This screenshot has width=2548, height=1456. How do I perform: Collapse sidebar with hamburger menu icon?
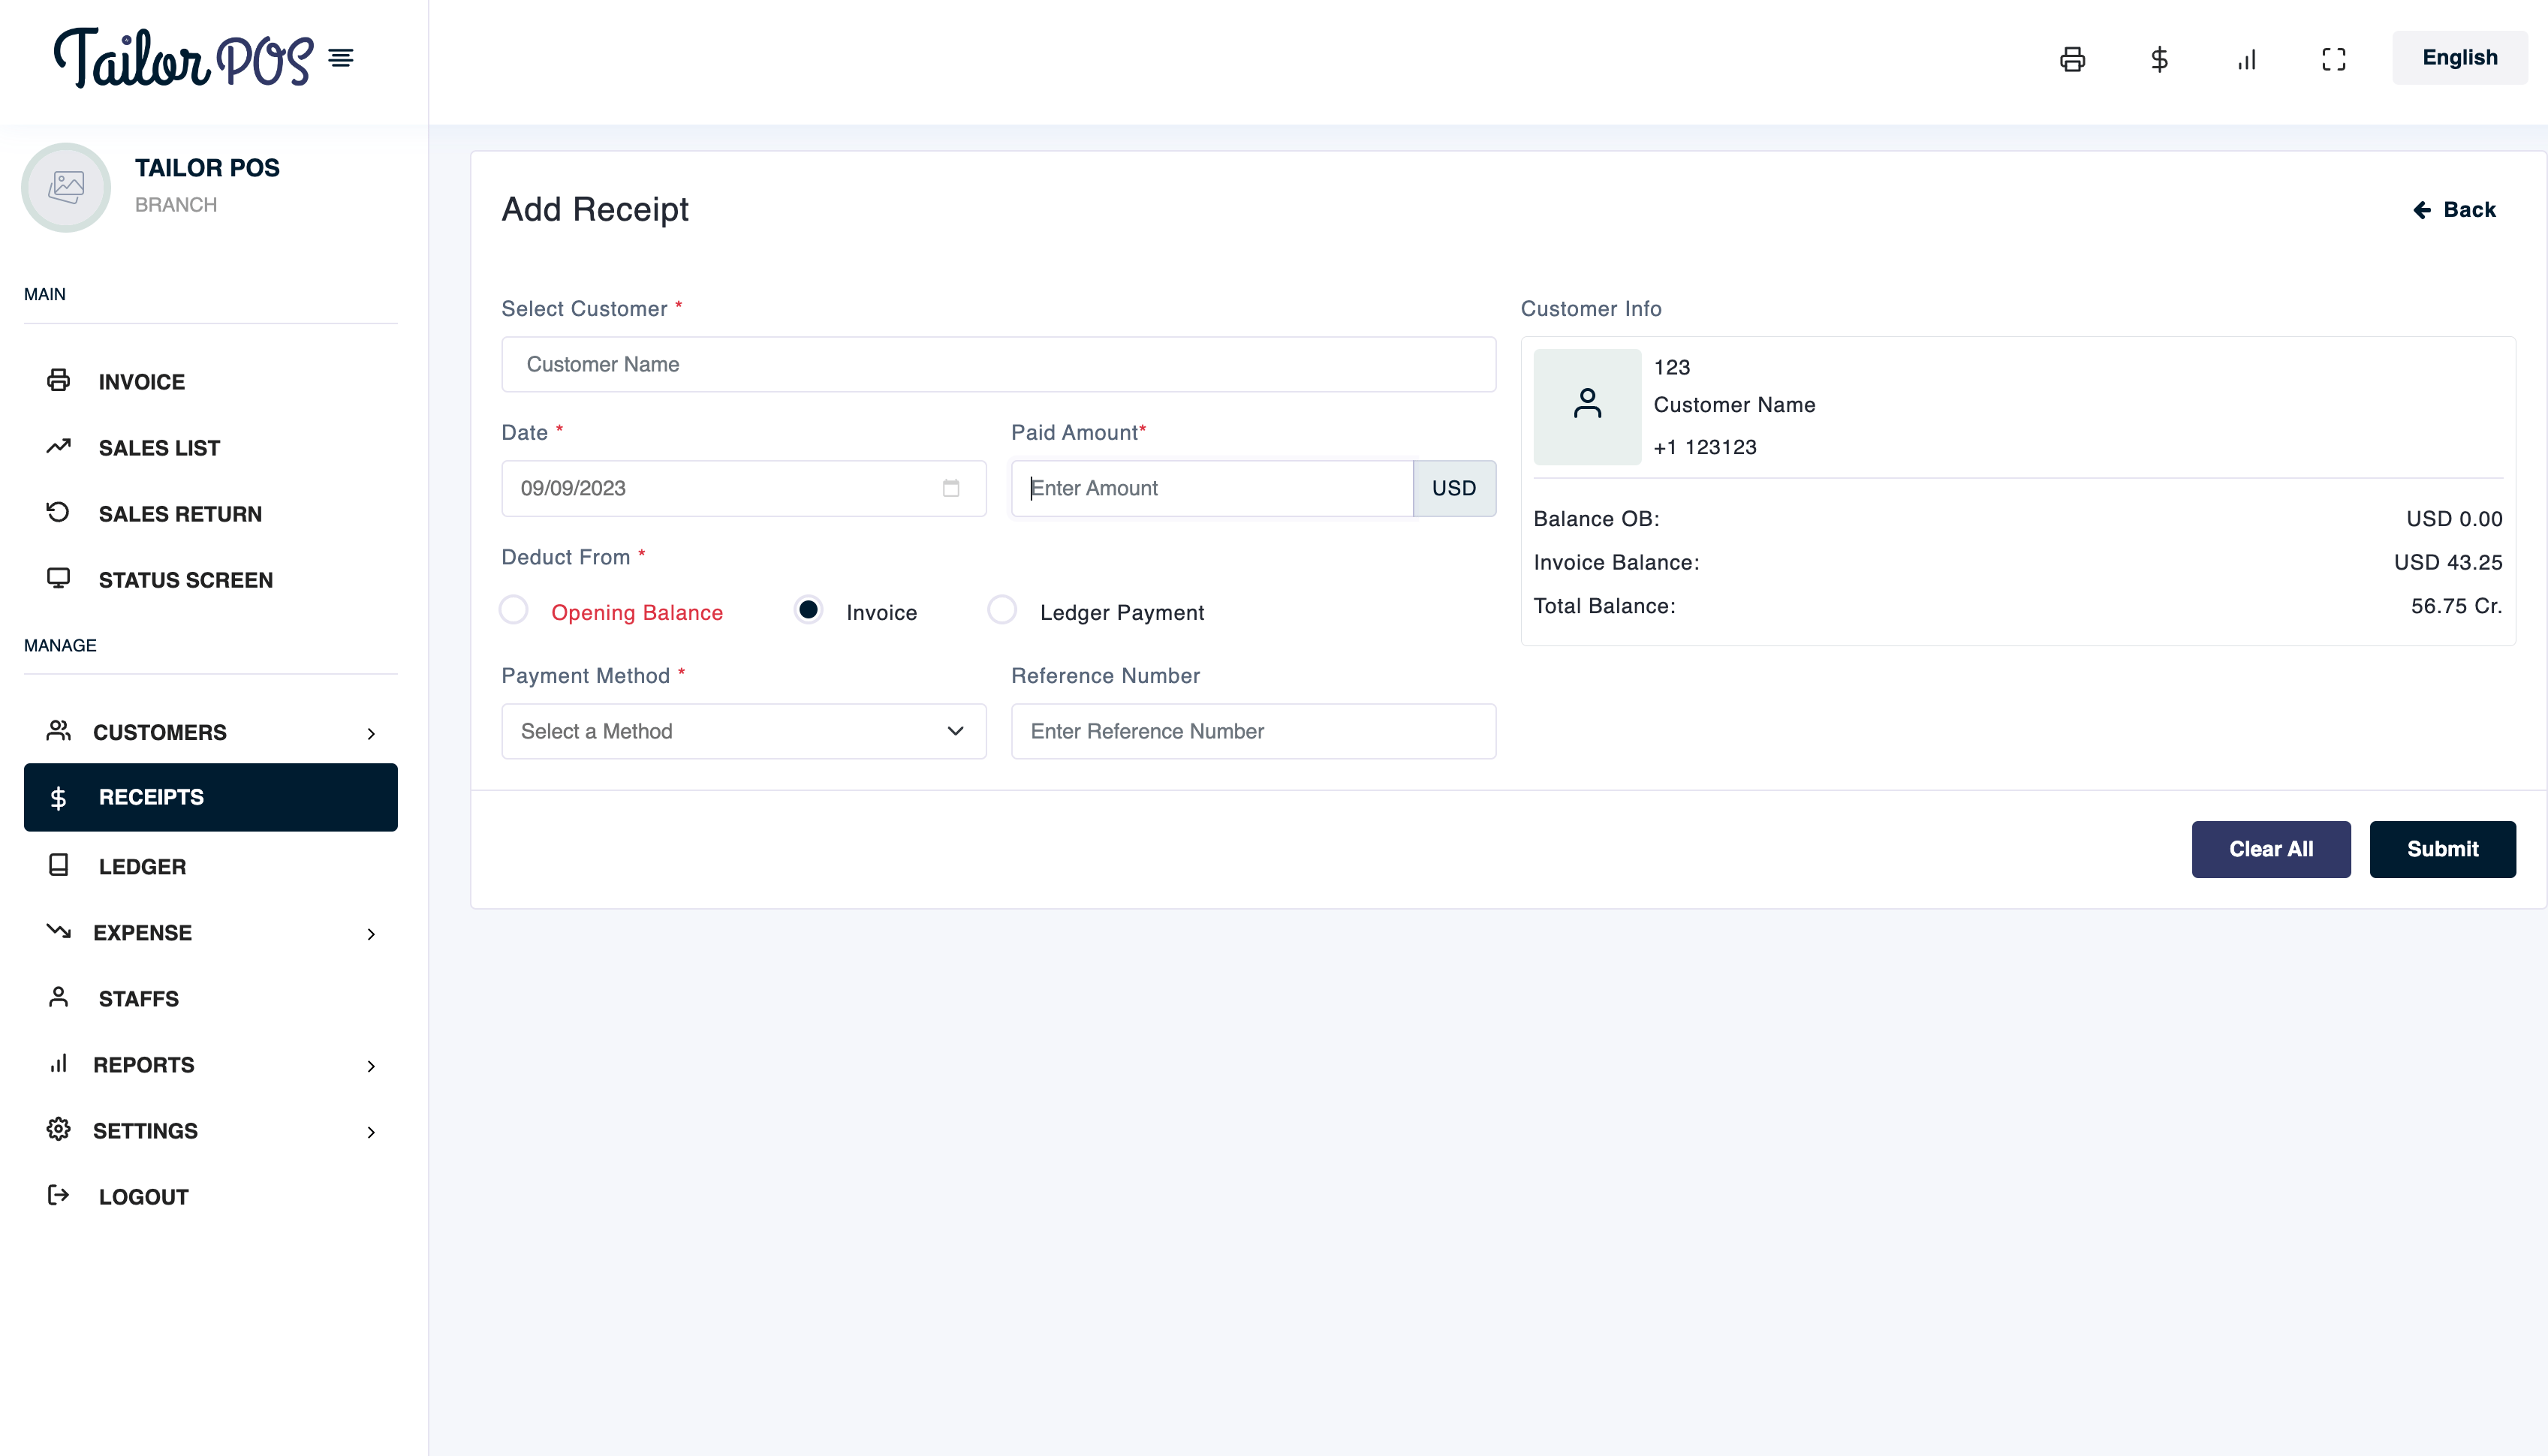click(341, 58)
